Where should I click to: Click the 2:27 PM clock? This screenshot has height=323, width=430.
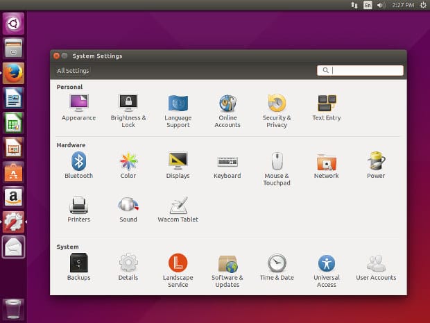pos(403,5)
